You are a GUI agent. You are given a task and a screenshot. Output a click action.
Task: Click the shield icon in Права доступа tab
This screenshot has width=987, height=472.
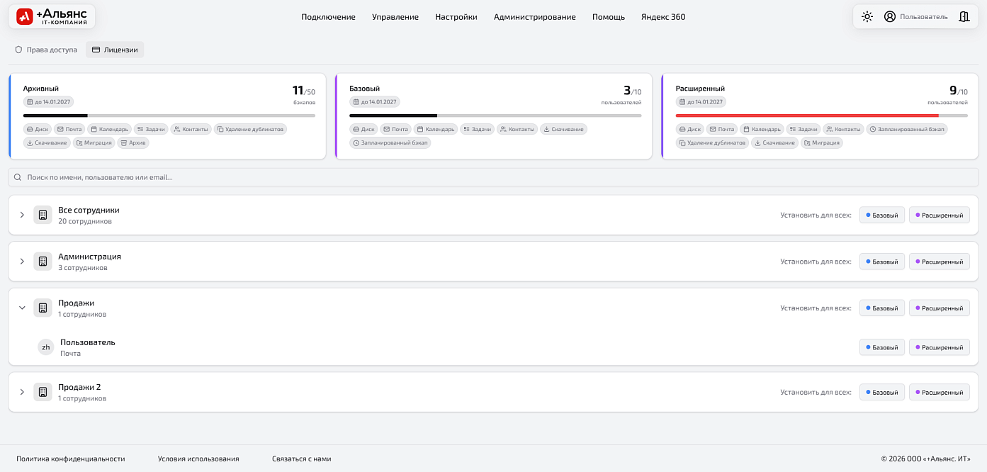click(x=18, y=50)
